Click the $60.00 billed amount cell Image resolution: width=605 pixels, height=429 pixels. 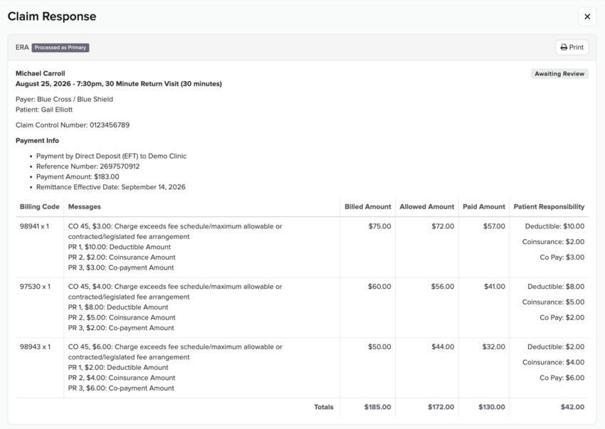379,287
